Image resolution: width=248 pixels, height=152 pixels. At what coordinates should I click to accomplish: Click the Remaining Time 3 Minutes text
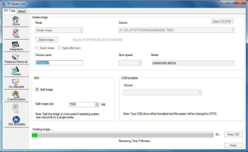pyautogui.click(x=135, y=141)
